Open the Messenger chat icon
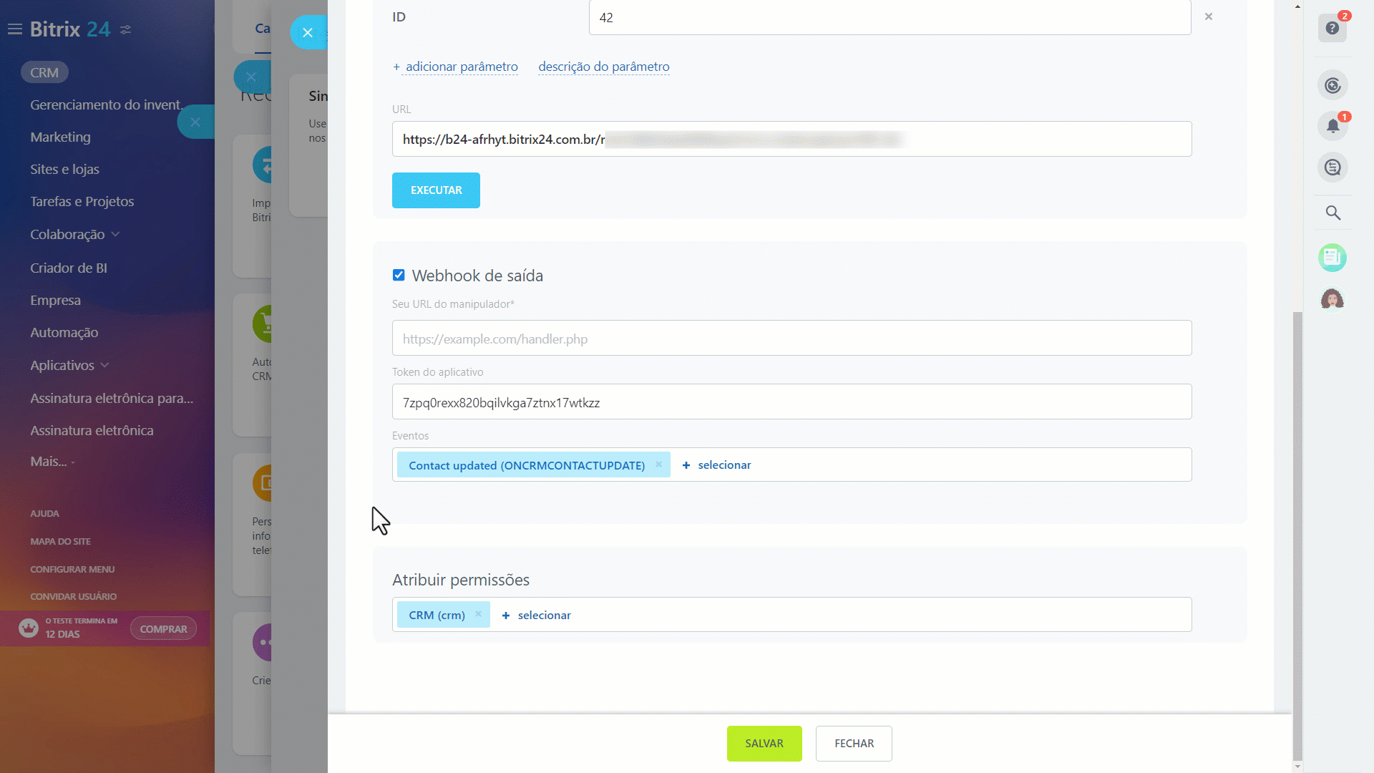This screenshot has height=773, width=1374. (1332, 167)
